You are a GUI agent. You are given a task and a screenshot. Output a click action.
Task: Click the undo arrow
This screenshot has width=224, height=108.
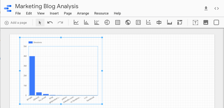pos(50,23)
